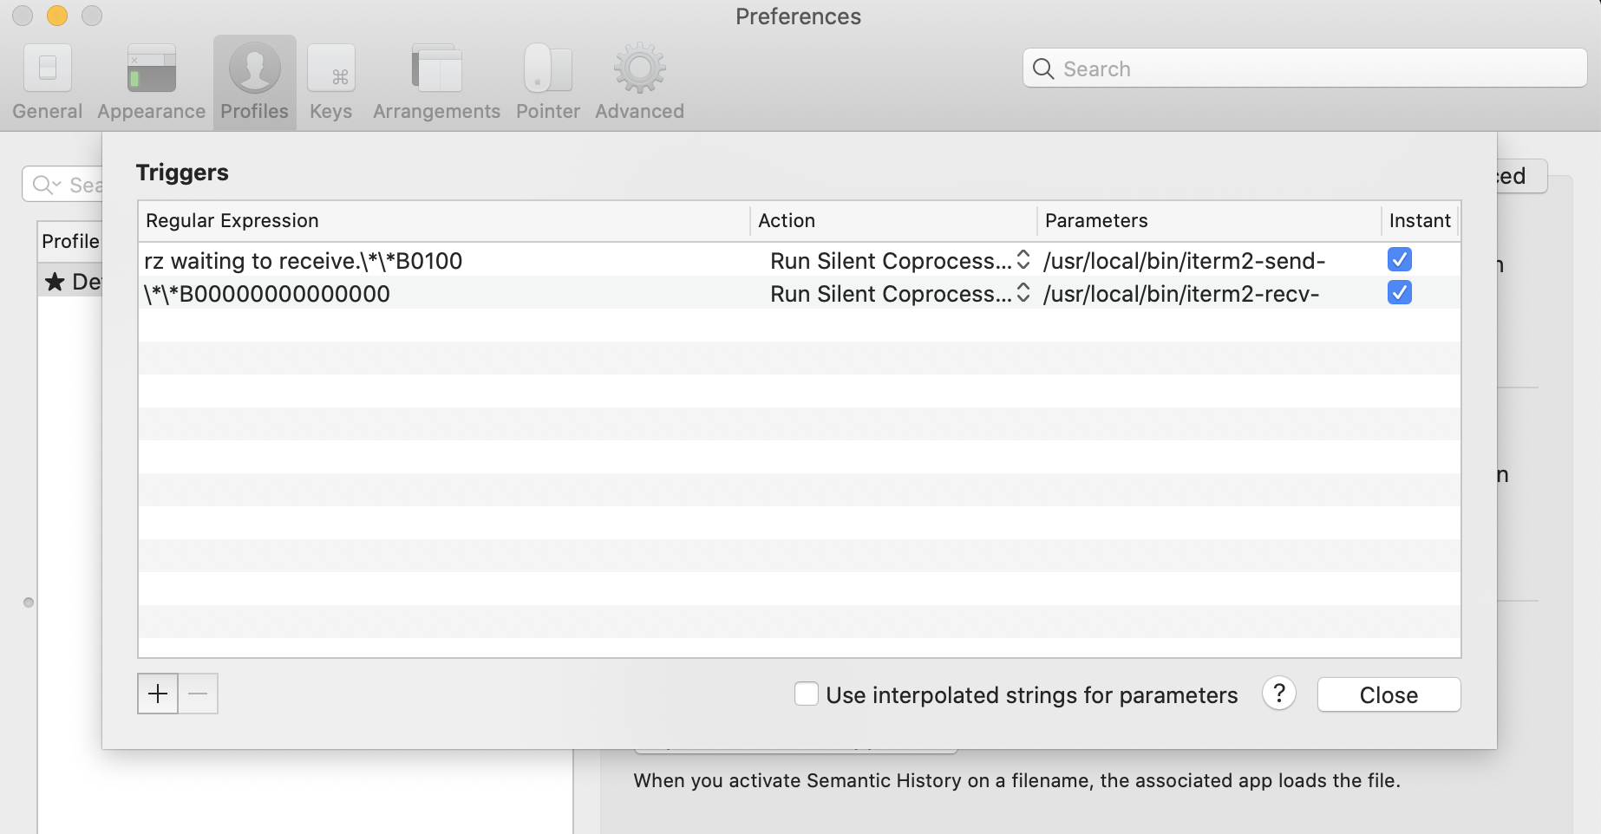
Task: Click the minus icon to remove trigger
Action: point(198,694)
